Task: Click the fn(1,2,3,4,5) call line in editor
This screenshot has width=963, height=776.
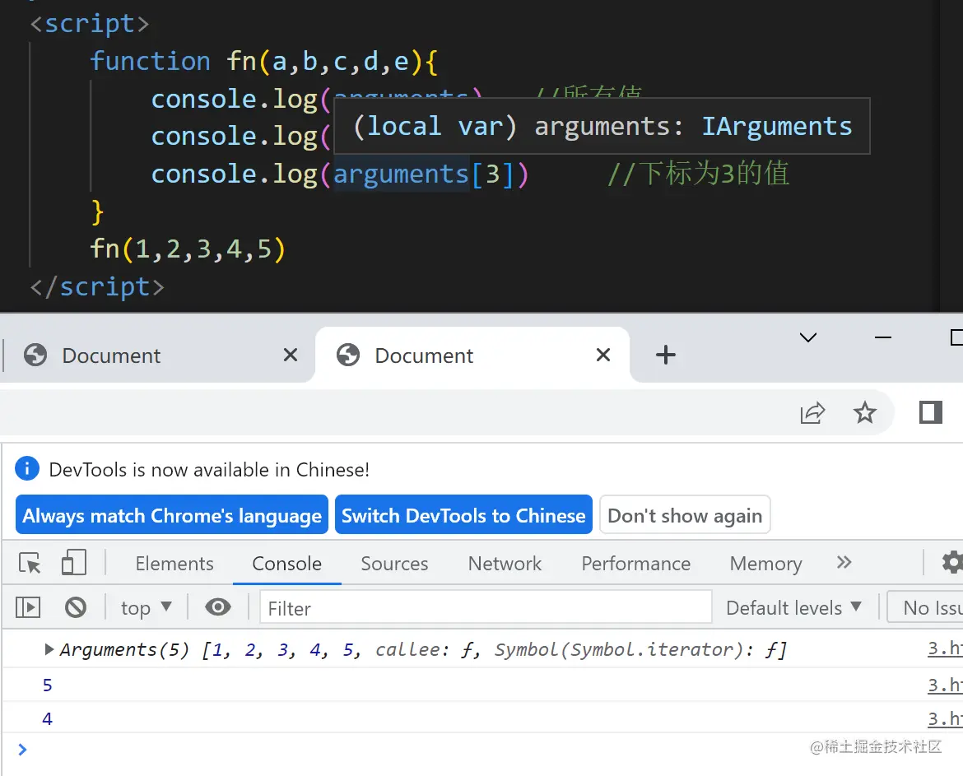Action: [x=188, y=249]
